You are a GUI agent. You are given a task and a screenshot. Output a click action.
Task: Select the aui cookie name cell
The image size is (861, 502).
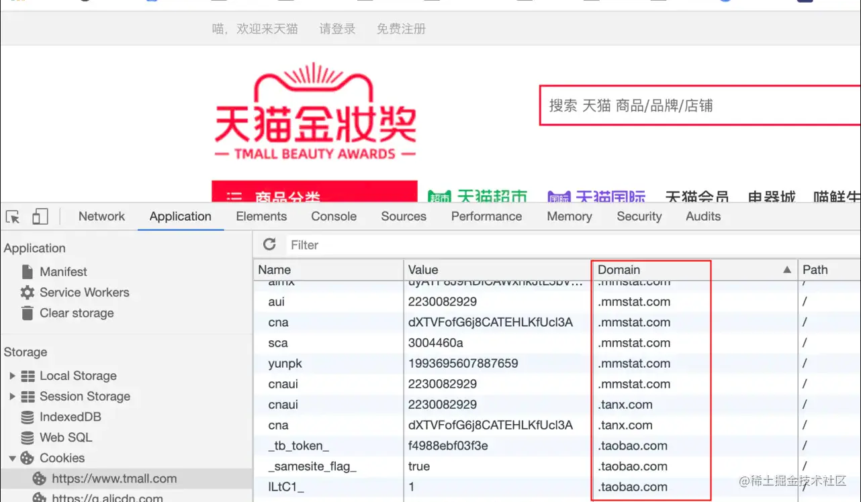[276, 302]
